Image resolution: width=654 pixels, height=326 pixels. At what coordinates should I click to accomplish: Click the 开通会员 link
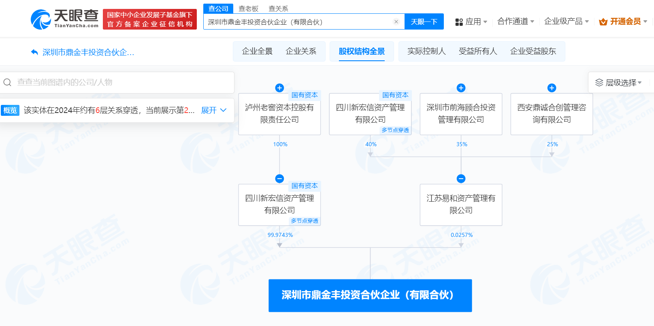[625, 21]
